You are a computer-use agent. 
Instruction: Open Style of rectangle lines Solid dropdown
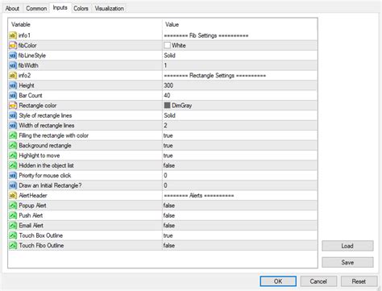240,115
